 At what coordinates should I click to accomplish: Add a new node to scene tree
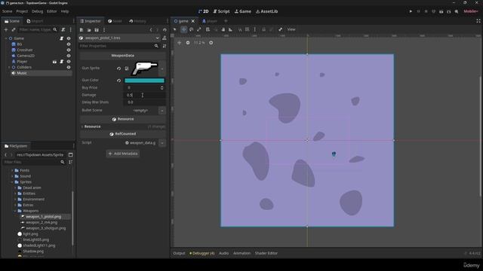pos(6,29)
